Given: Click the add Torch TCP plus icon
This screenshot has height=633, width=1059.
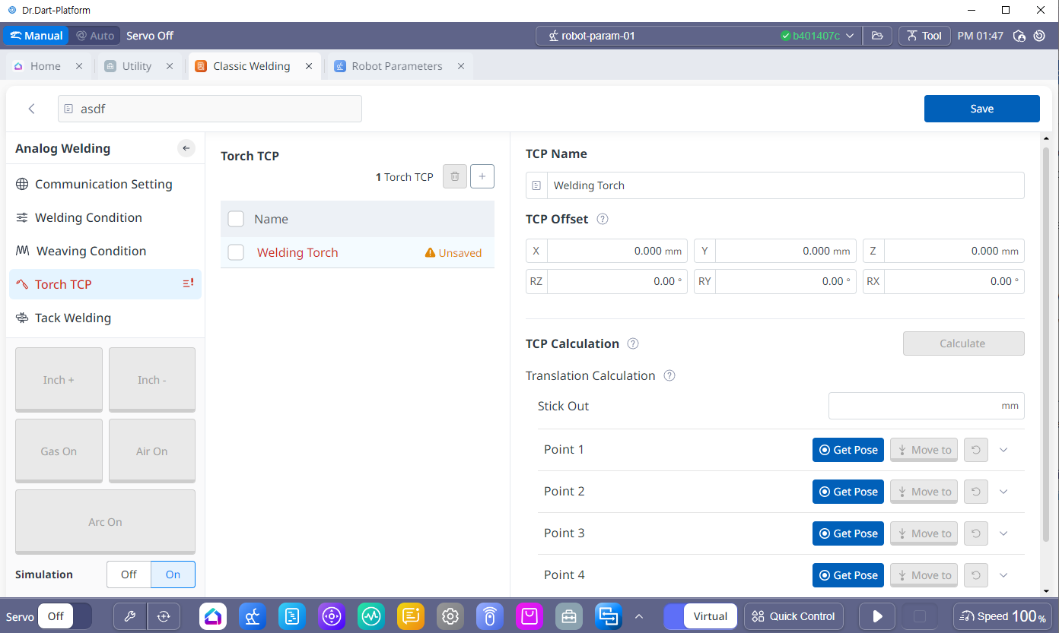Looking at the screenshot, I should click(x=482, y=176).
